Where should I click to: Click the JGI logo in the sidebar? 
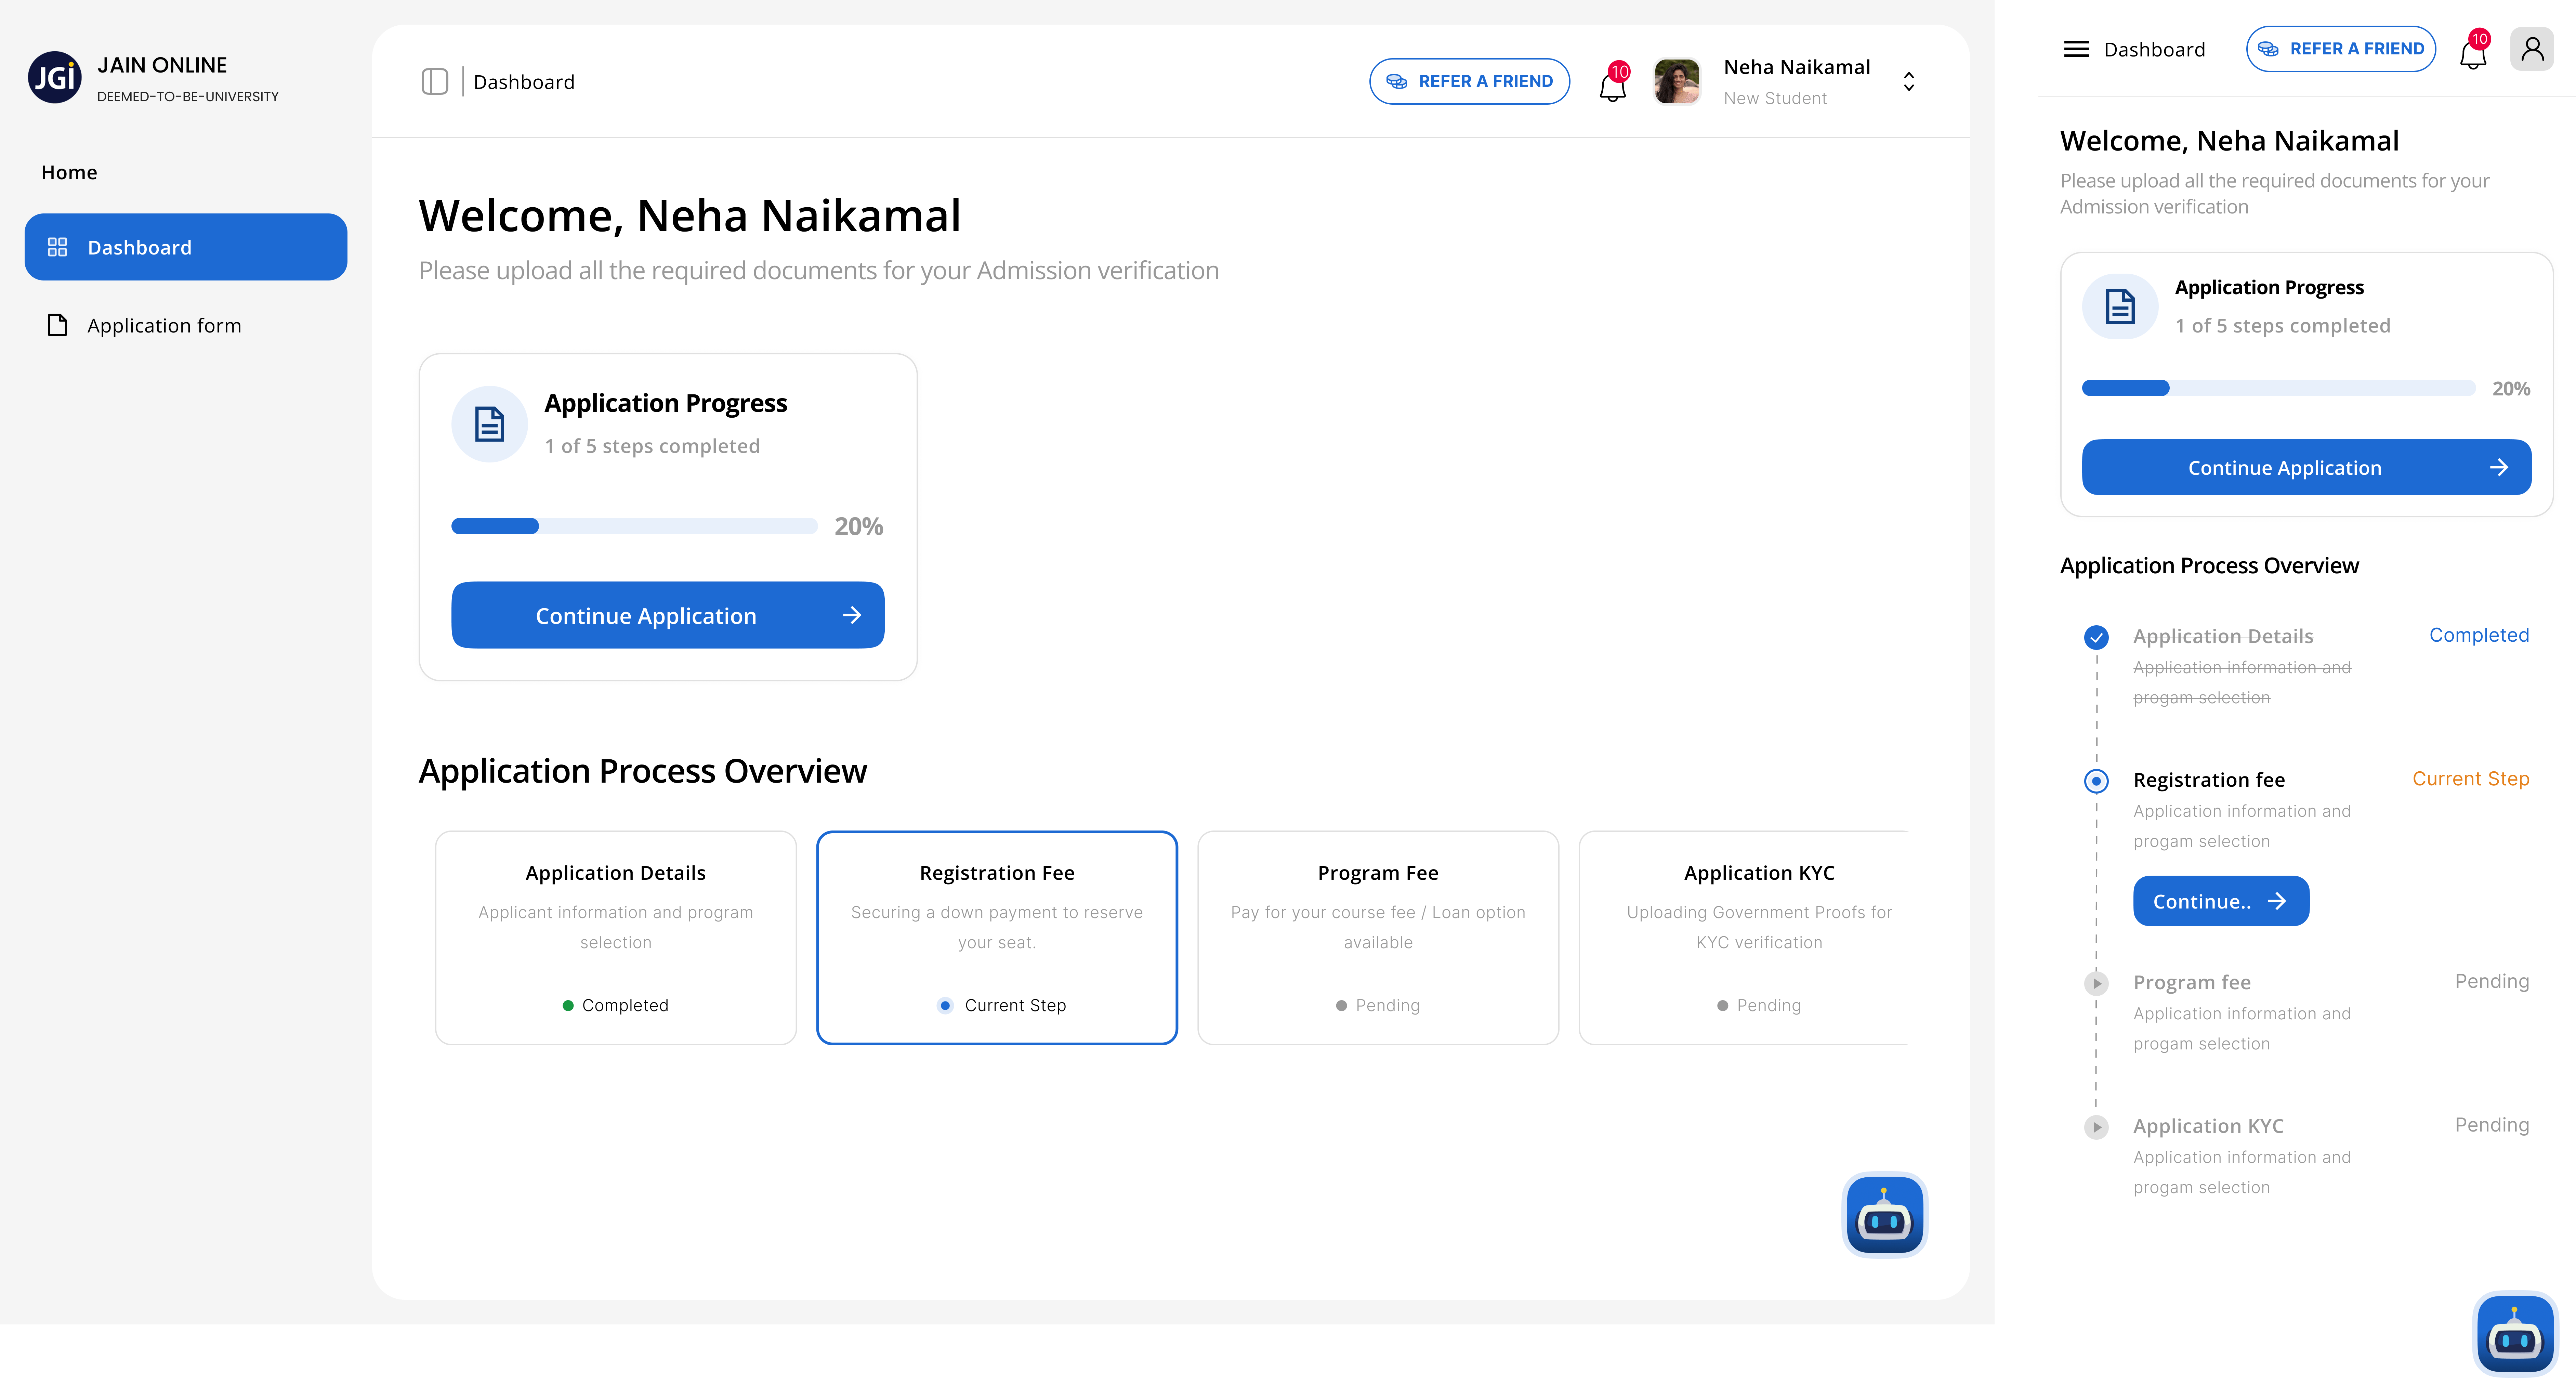[55, 77]
